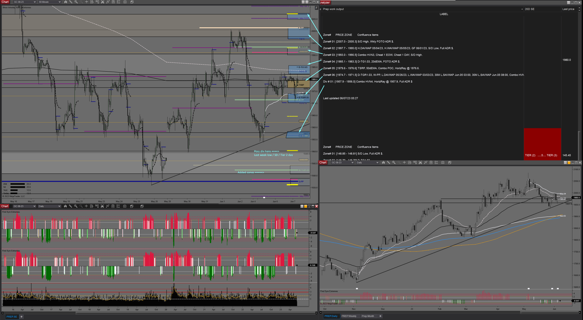Toggle Chart Trader on lower-left Daily chart

97,206
